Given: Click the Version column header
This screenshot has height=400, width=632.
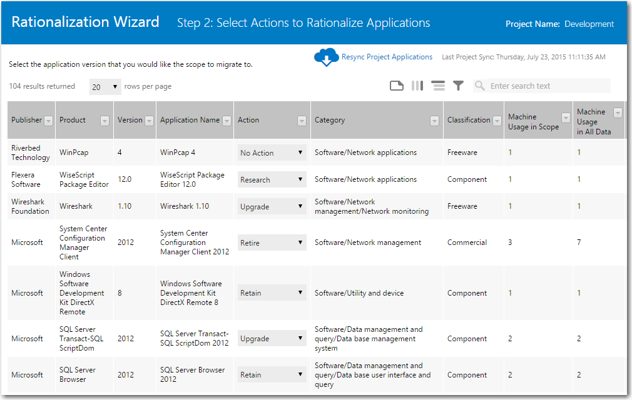Looking at the screenshot, I should (130, 120).
